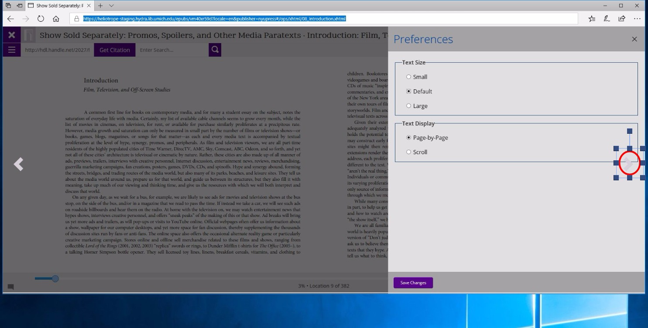Click the publisher logo beside the book title
The image size is (648, 328).
29,35
